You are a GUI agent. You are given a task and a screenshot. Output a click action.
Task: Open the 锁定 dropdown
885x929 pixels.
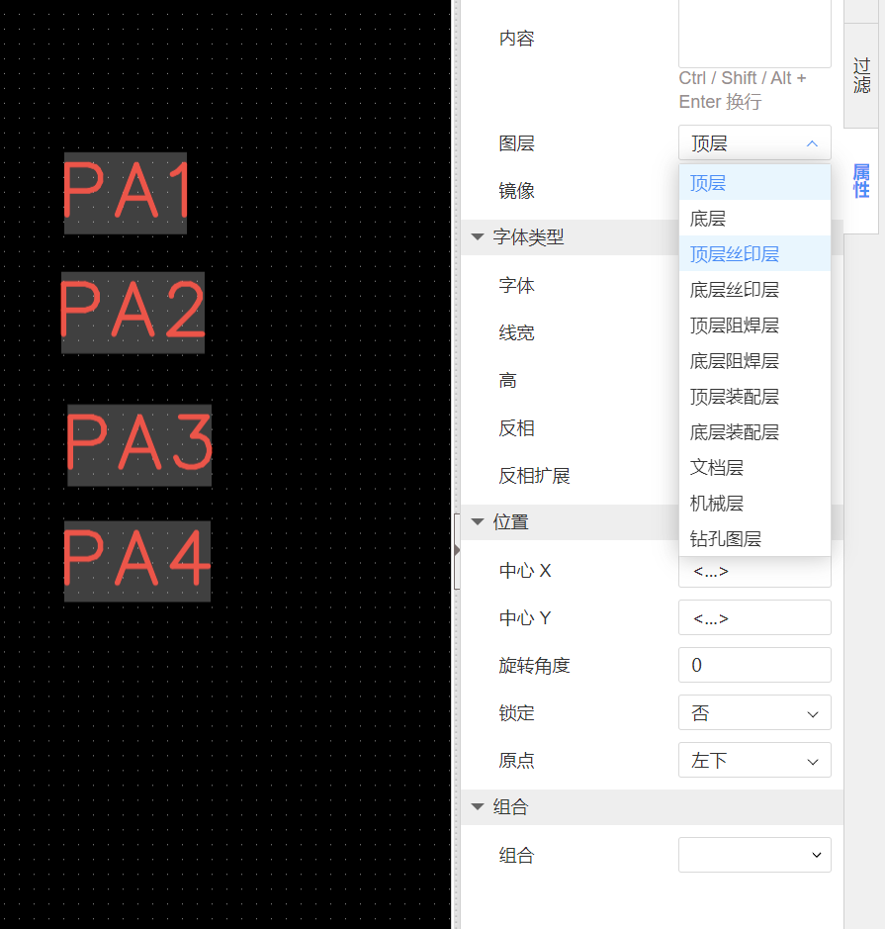[x=754, y=712]
